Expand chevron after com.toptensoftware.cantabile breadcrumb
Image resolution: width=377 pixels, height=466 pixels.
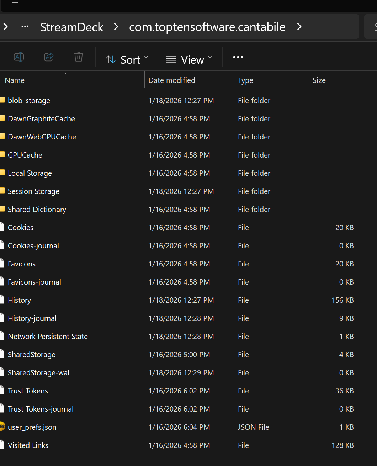299,27
